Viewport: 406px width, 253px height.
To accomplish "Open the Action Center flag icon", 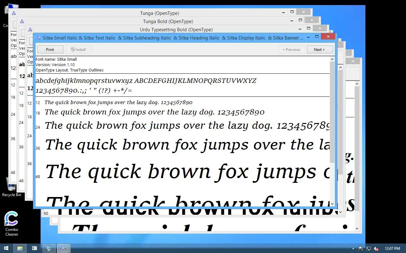I will point(361,249).
